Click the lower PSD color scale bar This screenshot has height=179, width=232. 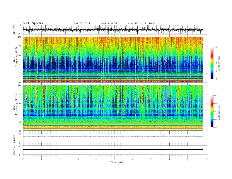click(x=212, y=111)
